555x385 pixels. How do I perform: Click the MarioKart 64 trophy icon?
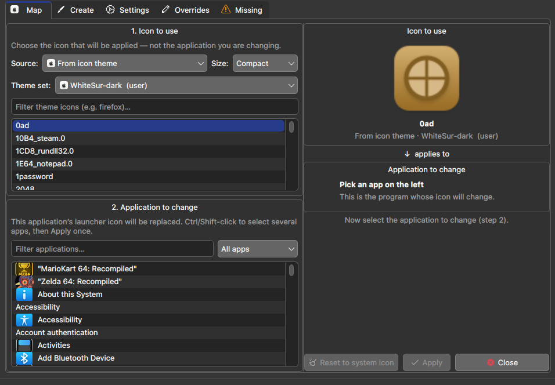(x=24, y=269)
